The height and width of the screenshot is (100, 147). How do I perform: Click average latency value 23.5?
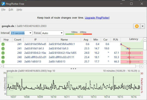tap(87, 48)
